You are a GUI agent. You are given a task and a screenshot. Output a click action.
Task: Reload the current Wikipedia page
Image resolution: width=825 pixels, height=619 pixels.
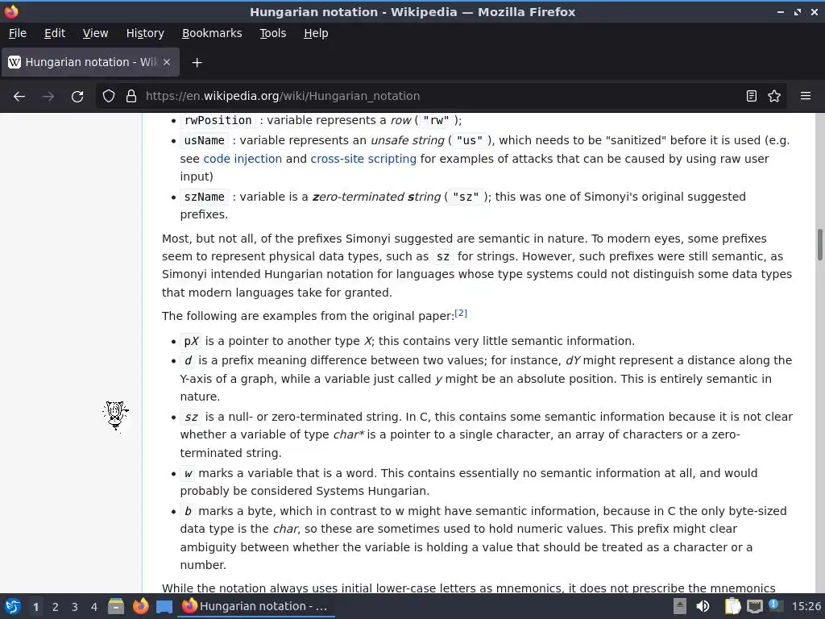coord(77,97)
